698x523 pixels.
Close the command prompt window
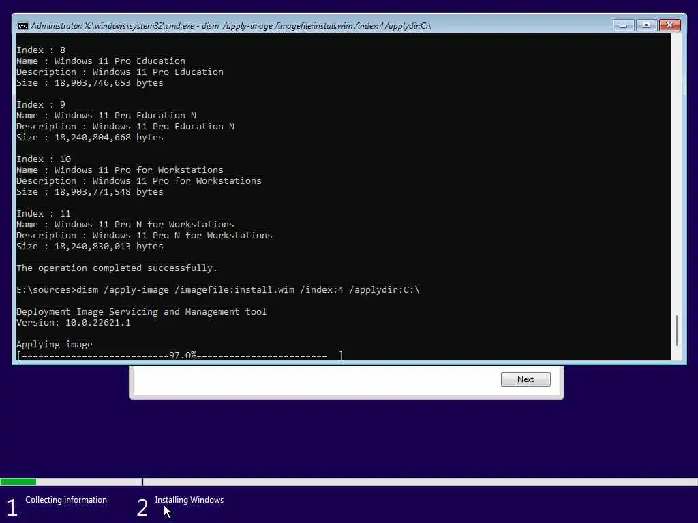point(669,25)
